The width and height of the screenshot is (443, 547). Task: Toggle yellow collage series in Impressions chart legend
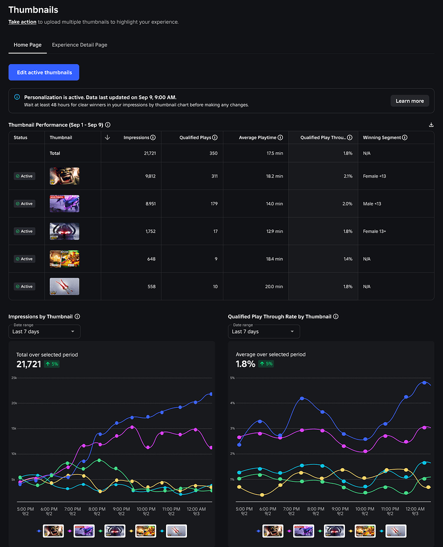[x=143, y=531]
